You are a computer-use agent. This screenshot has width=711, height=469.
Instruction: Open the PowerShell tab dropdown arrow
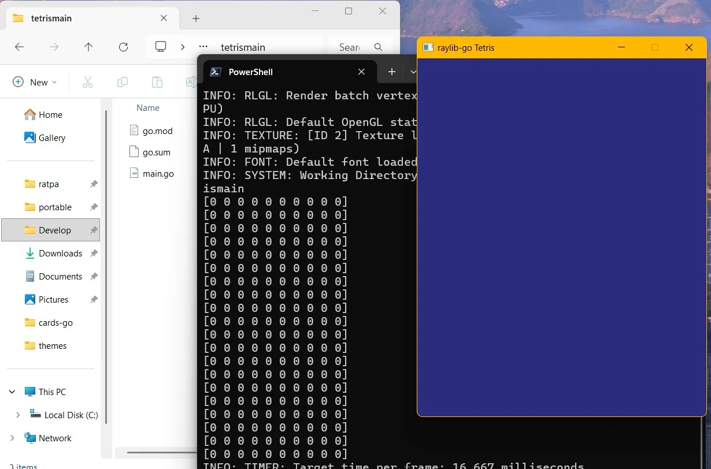(413, 72)
